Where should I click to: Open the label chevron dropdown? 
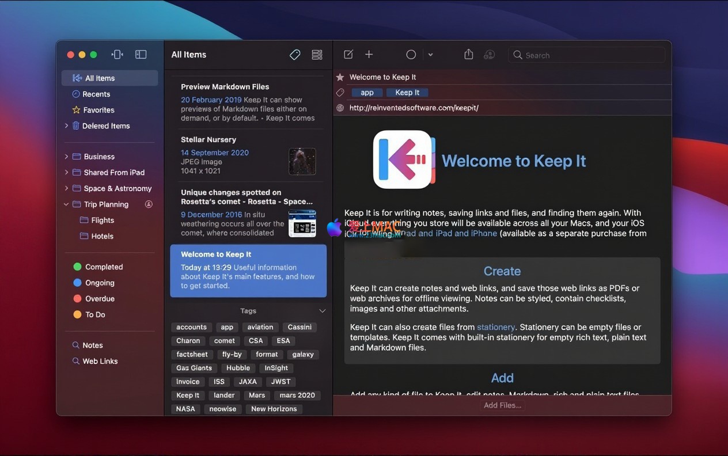coord(430,55)
